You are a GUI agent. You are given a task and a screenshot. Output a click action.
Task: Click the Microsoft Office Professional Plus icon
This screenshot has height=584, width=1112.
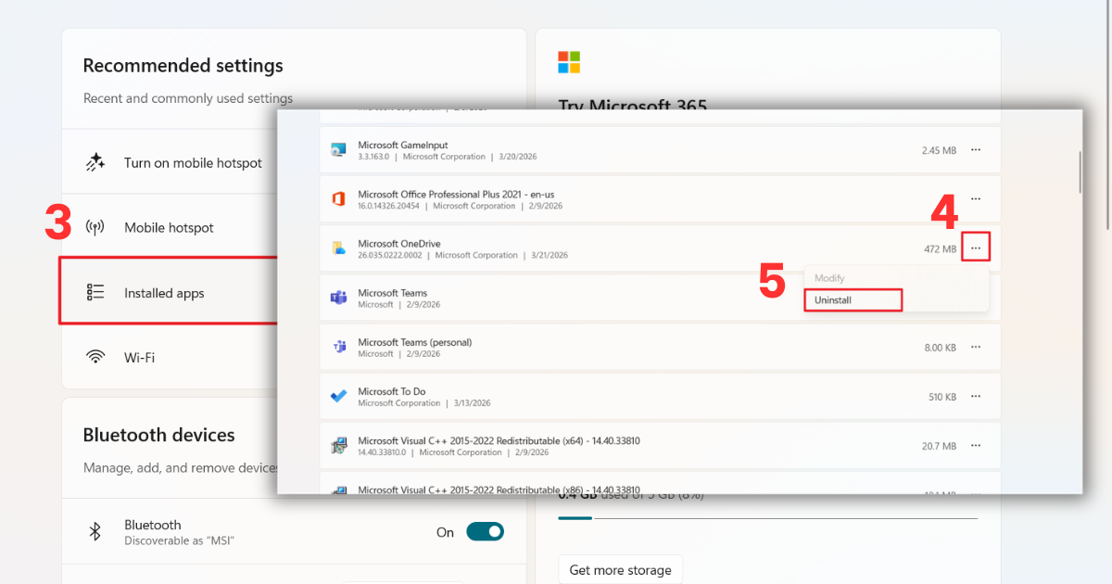[x=338, y=199]
